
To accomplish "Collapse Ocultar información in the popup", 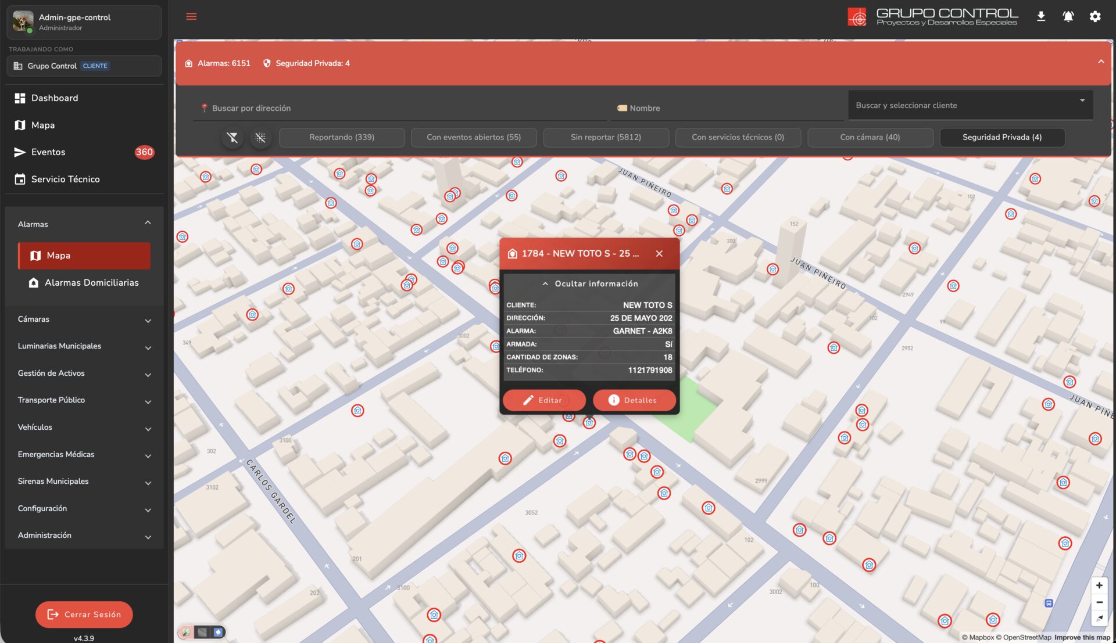I will (x=589, y=284).
